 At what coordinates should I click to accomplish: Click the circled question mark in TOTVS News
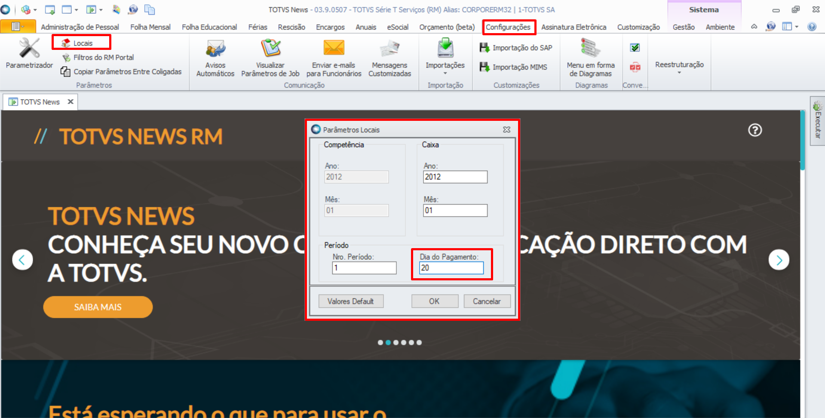pyautogui.click(x=755, y=130)
